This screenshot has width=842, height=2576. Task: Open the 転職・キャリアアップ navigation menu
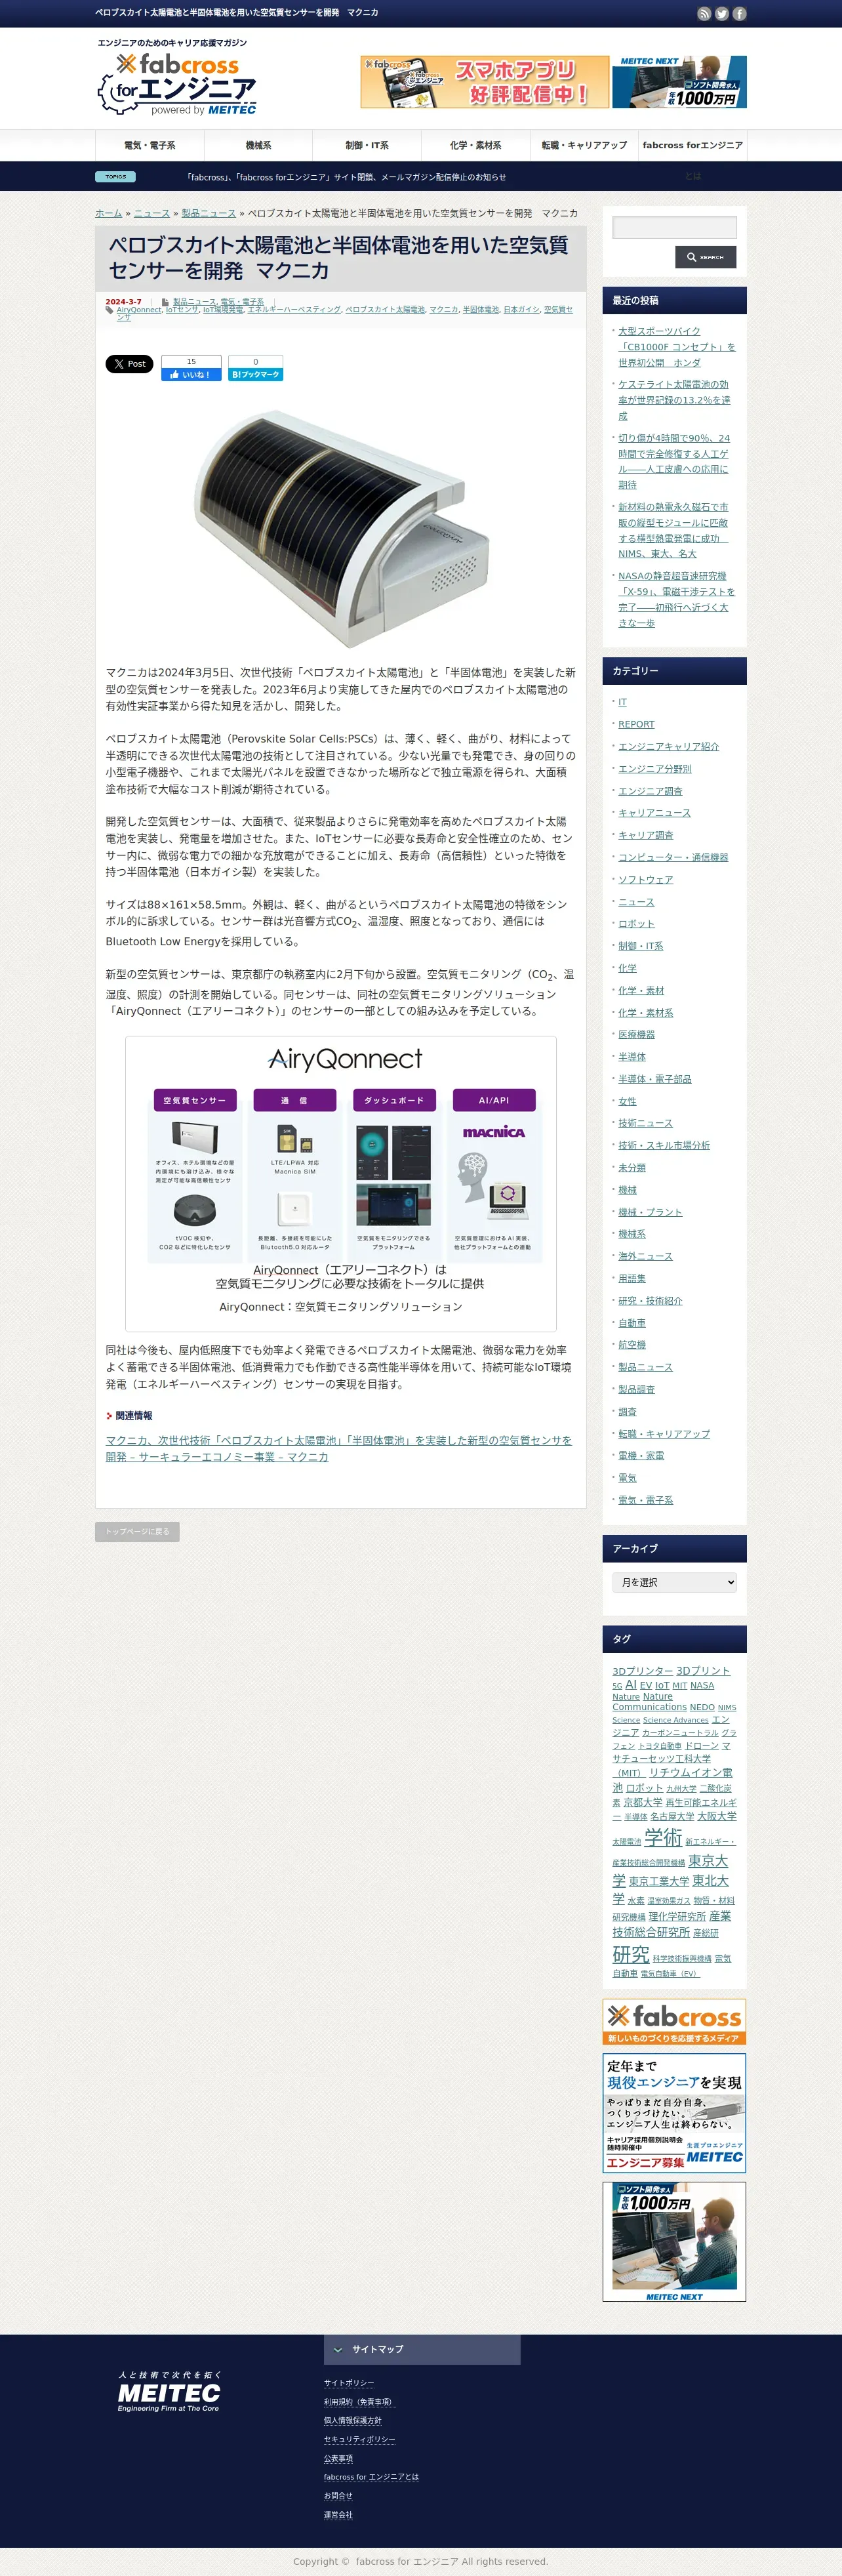point(584,146)
